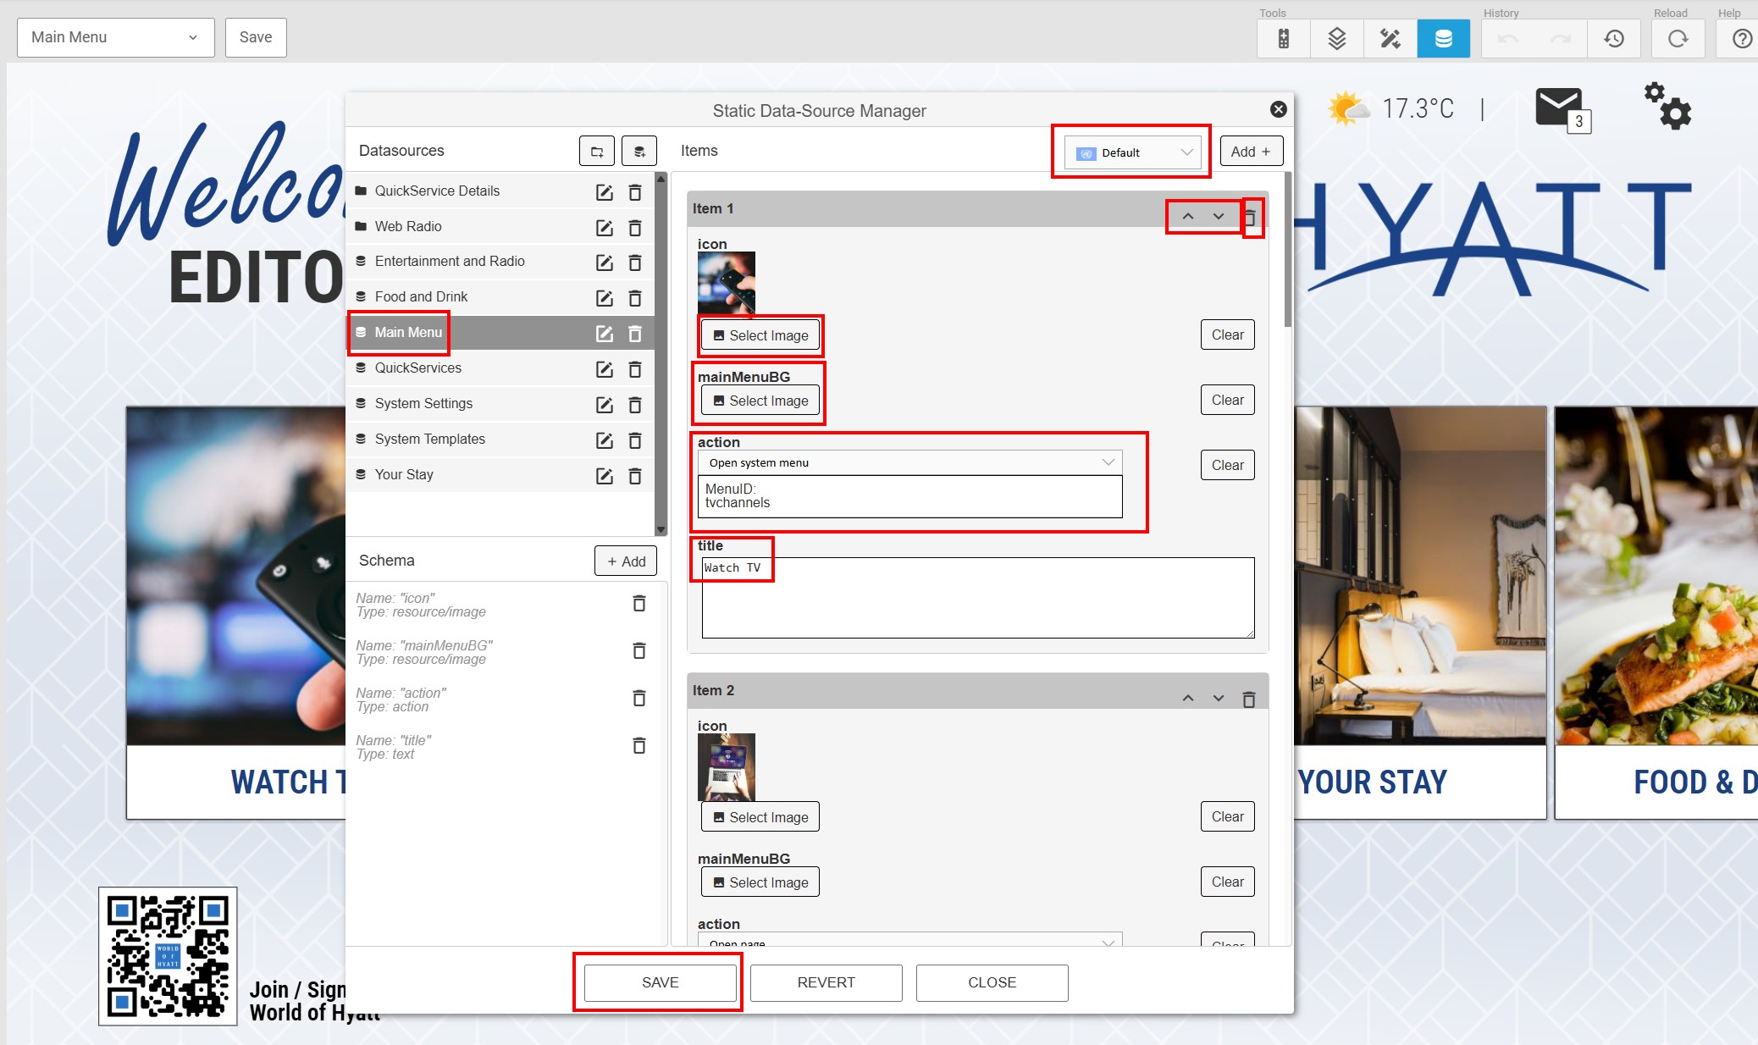Delete the "action" schema field
The width and height of the screenshot is (1758, 1045).
(639, 699)
